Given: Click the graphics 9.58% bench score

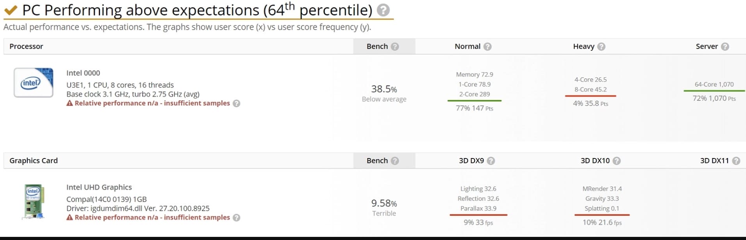Looking at the screenshot, I should 384,203.
